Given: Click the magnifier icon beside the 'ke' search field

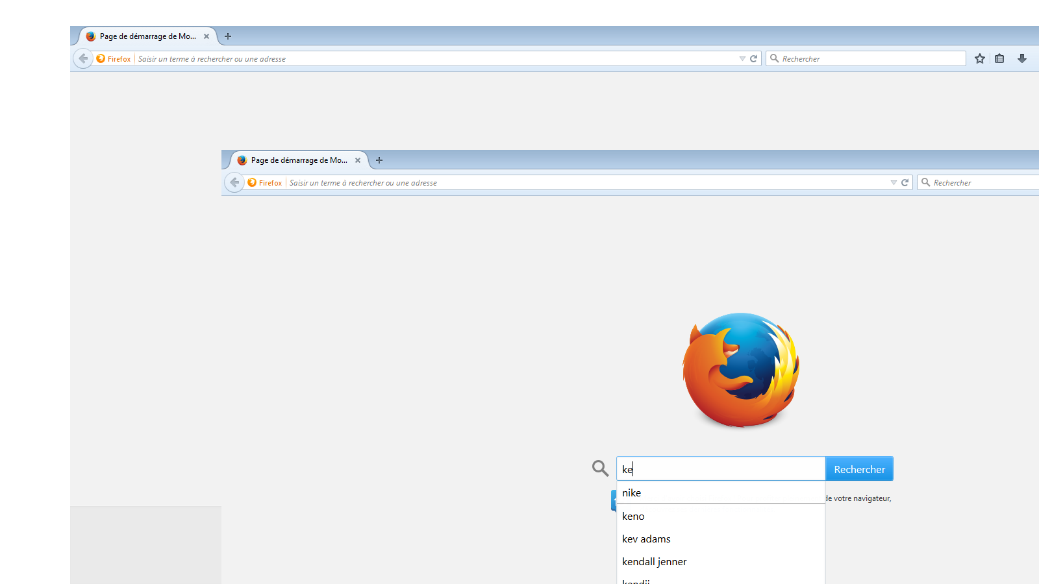Looking at the screenshot, I should point(600,468).
